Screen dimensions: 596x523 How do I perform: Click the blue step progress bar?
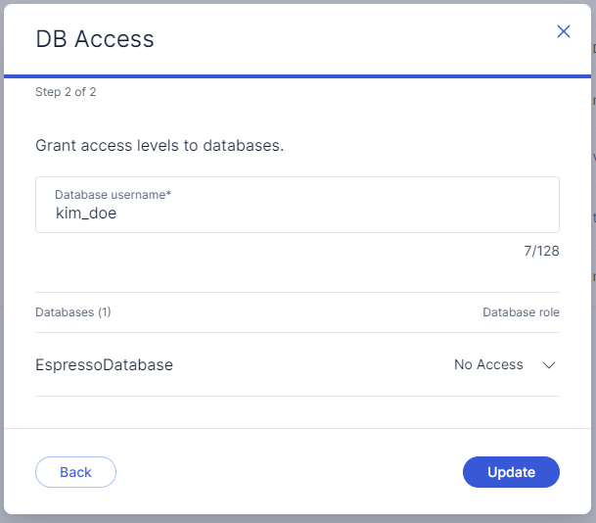click(297, 75)
